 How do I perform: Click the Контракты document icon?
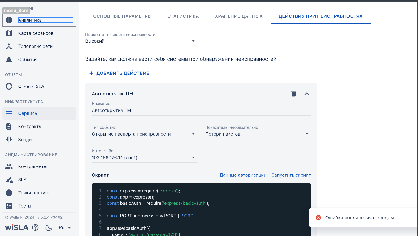9,126
